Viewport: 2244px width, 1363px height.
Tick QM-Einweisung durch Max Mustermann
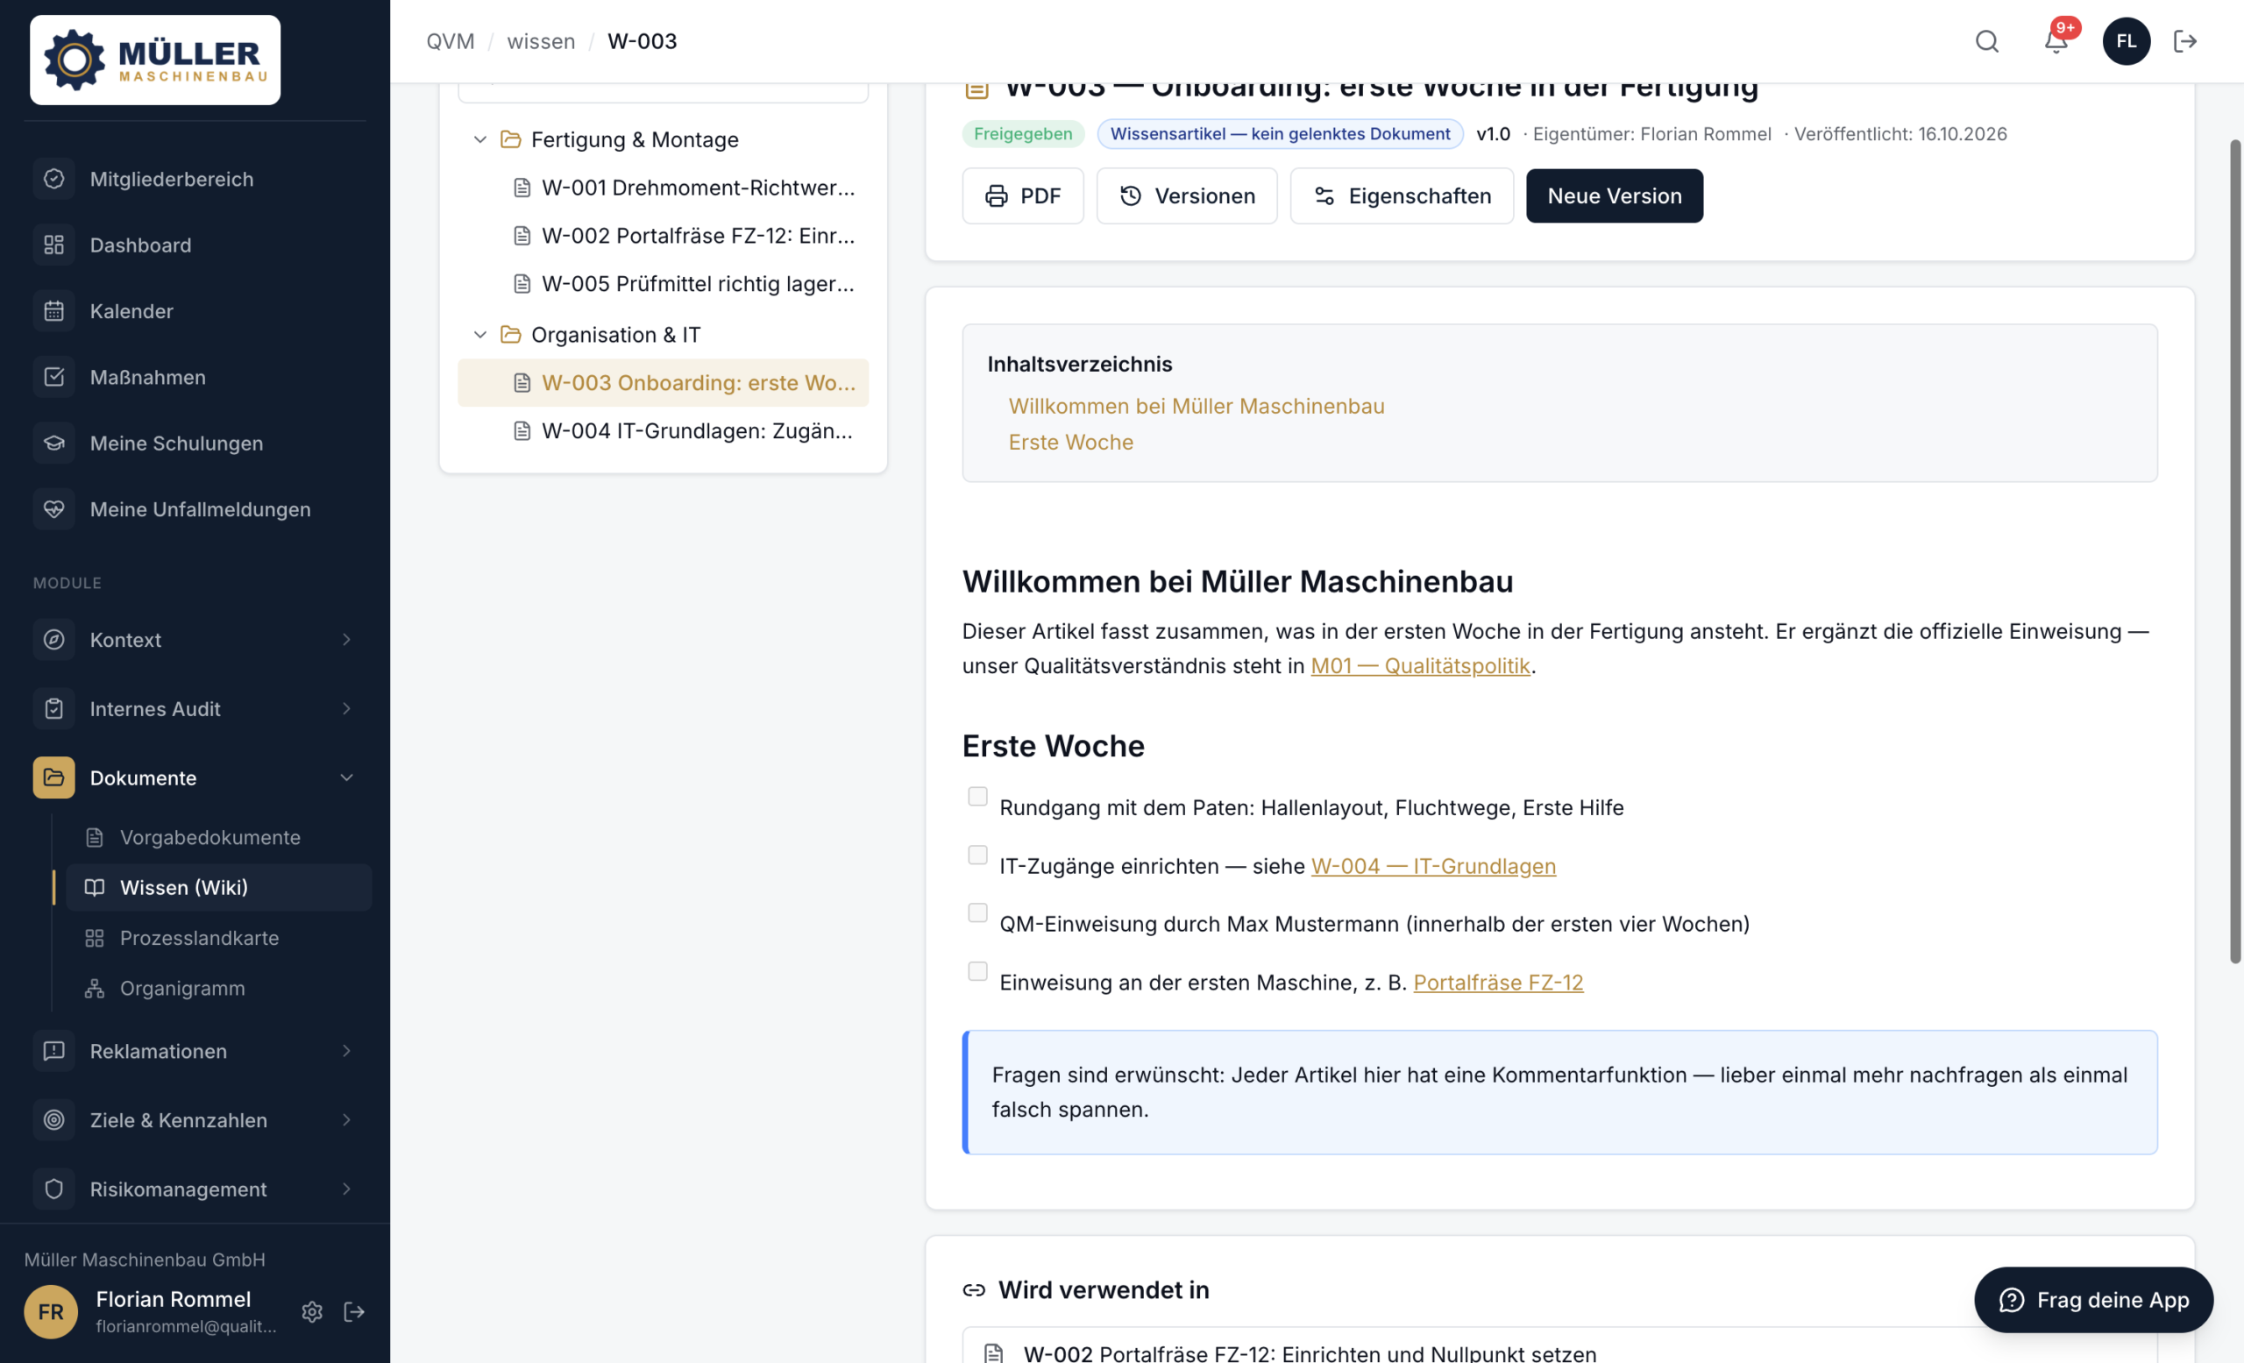(x=977, y=912)
